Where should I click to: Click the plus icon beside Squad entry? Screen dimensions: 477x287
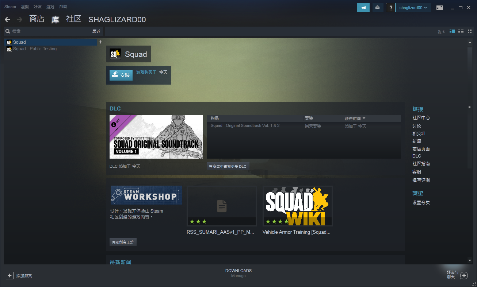point(100,42)
